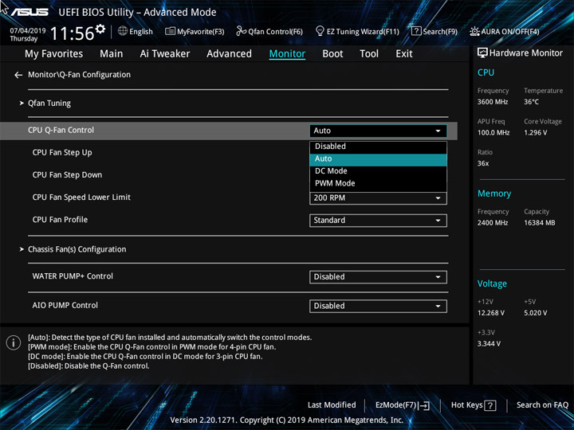Click Last Modified in the footer

pos(332,405)
